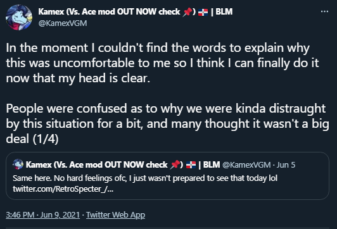337x229 pixels.
Task: Open the Kamex display name inside the quoted tweet
Action: [123, 165]
